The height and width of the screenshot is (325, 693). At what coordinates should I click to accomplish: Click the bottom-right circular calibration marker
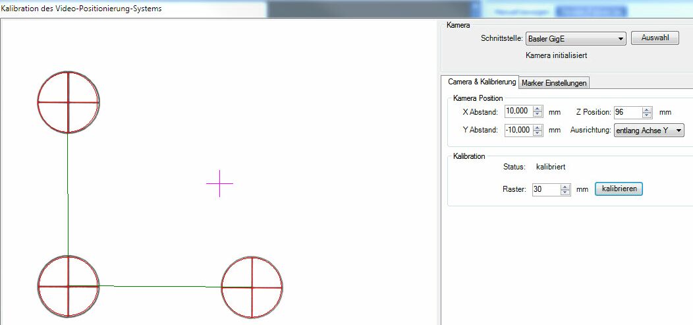click(252, 287)
